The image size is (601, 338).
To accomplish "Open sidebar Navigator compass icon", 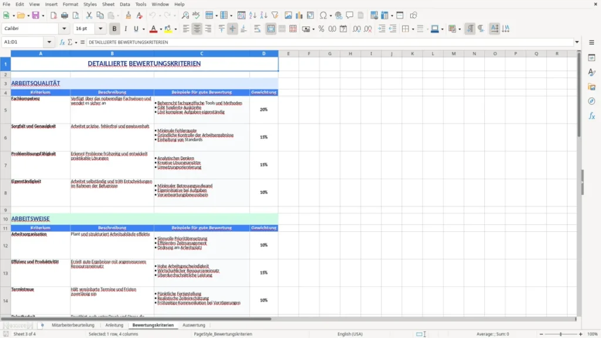I will pyautogui.click(x=592, y=101).
